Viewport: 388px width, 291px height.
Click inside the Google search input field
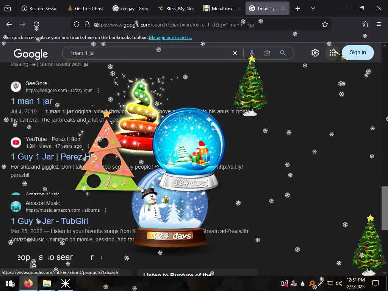click(x=149, y=53)
